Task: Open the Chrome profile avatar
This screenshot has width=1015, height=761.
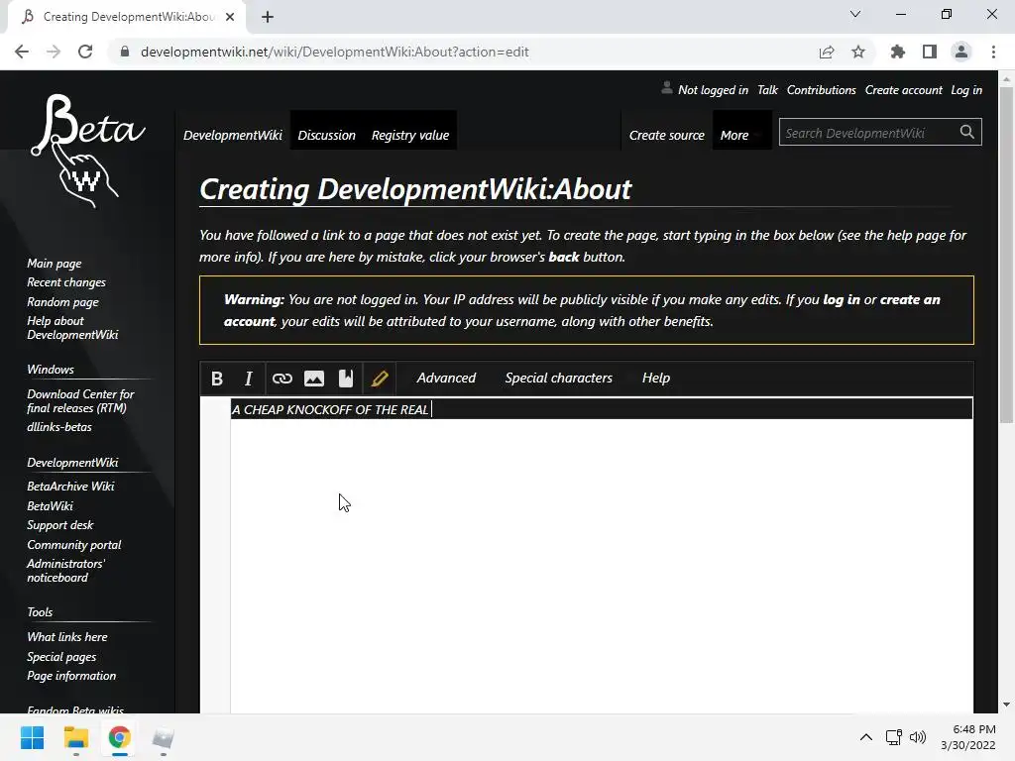Action: (961, 52)
